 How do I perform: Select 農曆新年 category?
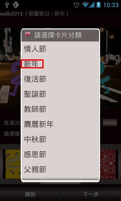point(60,124)
